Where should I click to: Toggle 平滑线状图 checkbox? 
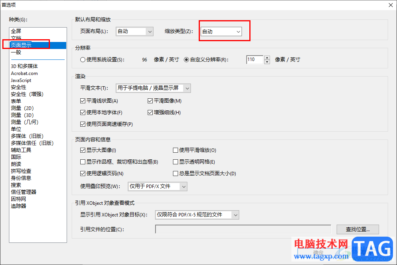click(83, 101)
